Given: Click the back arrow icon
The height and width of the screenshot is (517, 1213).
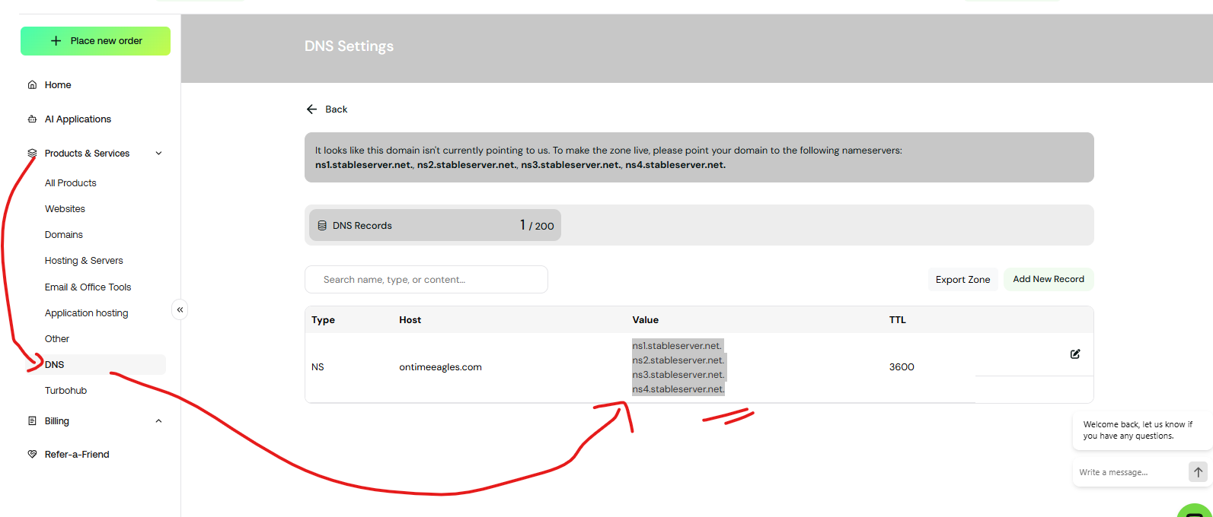Looking at the screenshot, I should (x=311, y=109).
